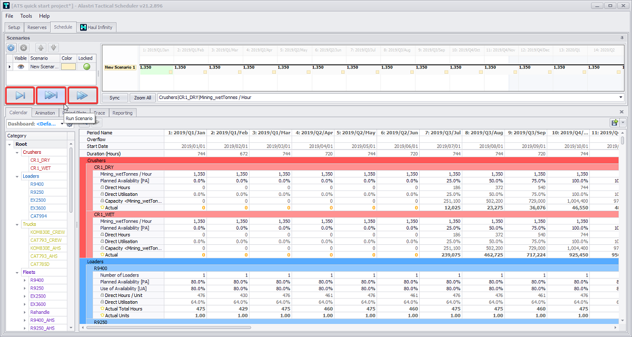Pin the Scenarios panel with the pushpin icon
Image resolution: width=632 pixels, height=337 pixels.
tap(622, 38)
